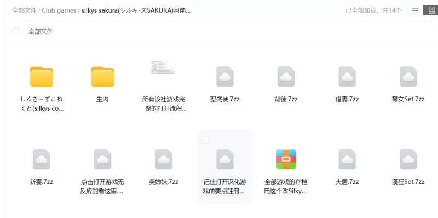
Task: Select the colorful archive icon for 全部游戏的存档
Action: (286, 159)
